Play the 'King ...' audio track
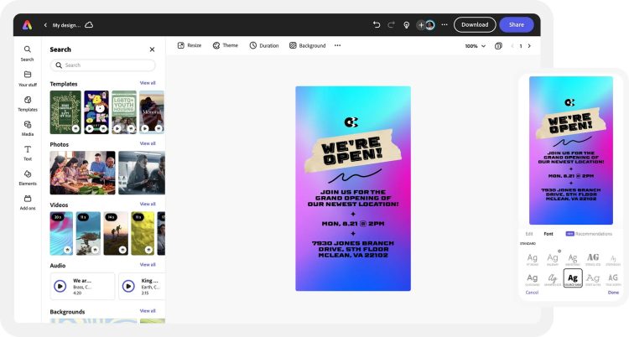 coord(128,286)
